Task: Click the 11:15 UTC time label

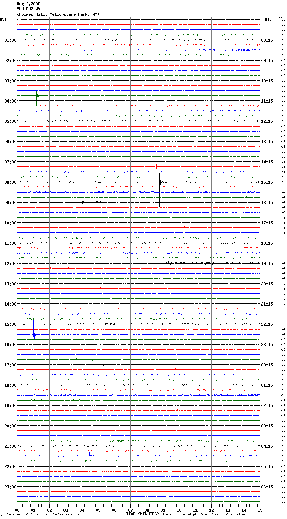Action: [x=267, y=101]
